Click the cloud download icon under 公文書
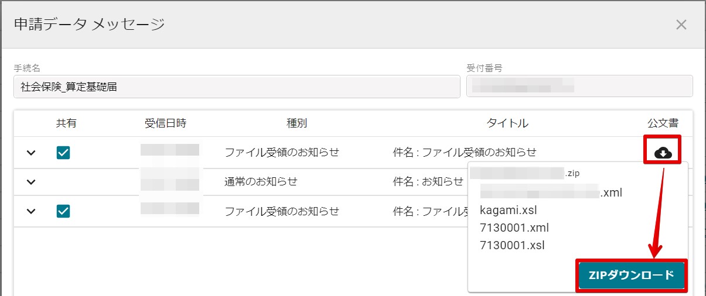 tap(662, 153)
